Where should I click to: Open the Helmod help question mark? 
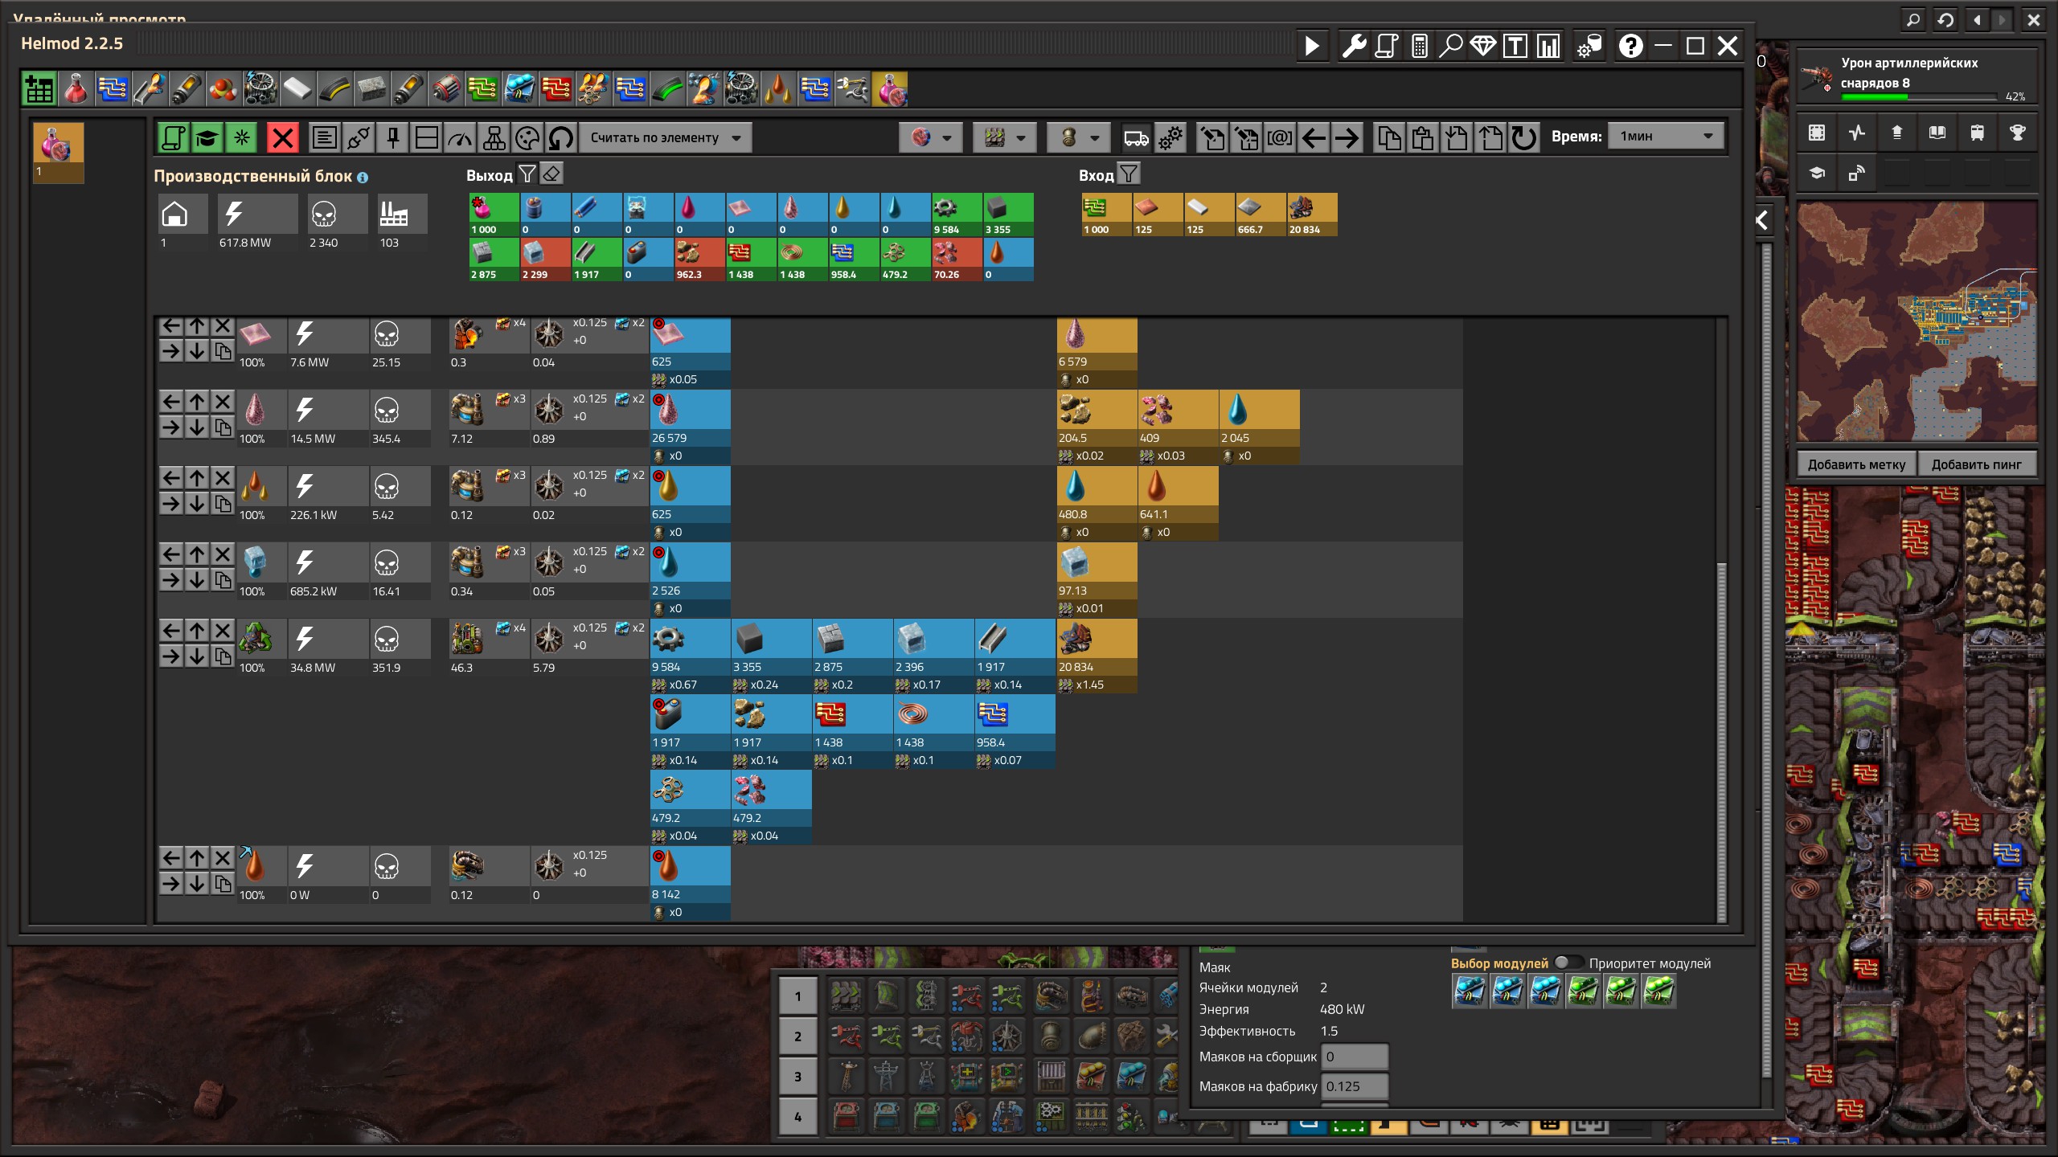click(1630, 47)
